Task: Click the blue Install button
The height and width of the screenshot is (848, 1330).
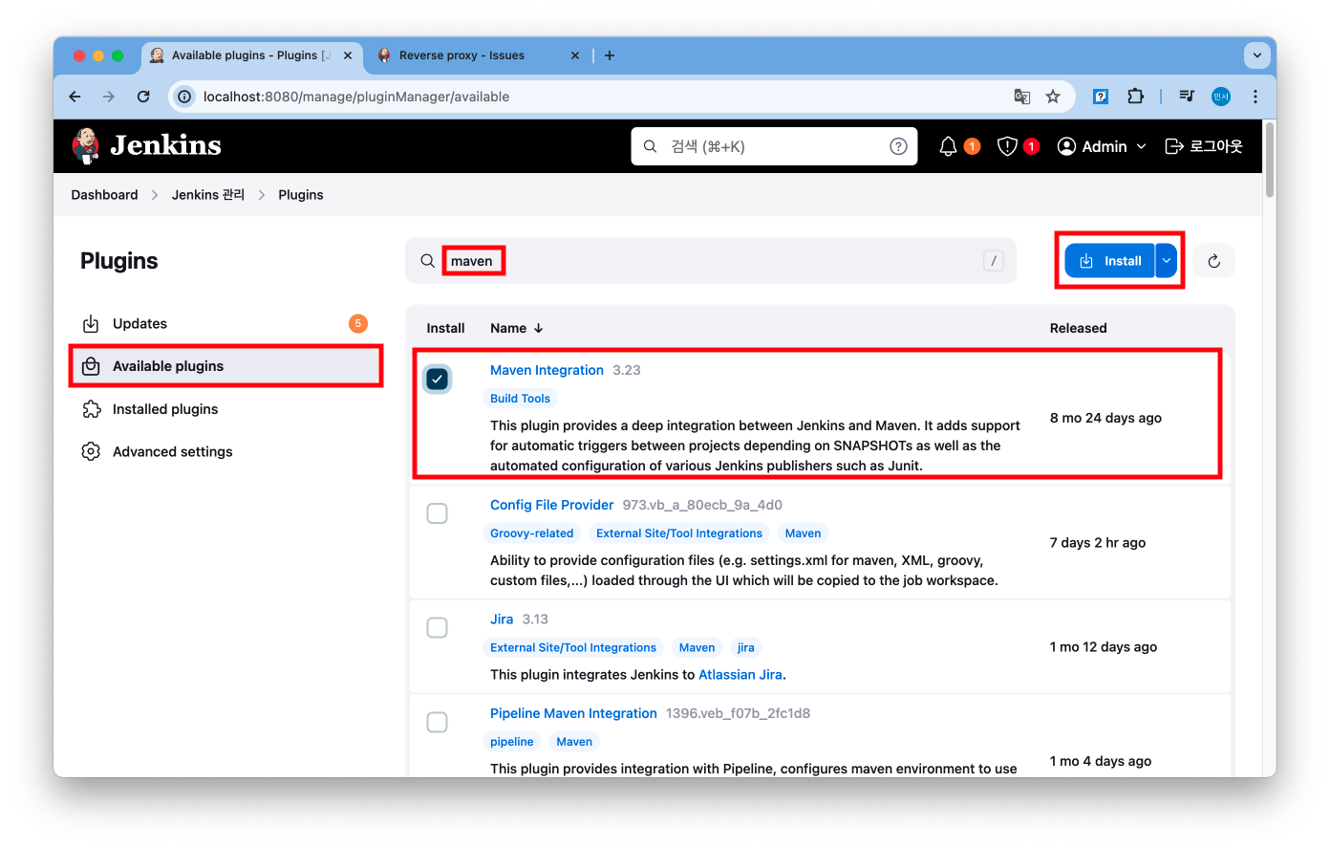Action: click(1110, 261)
